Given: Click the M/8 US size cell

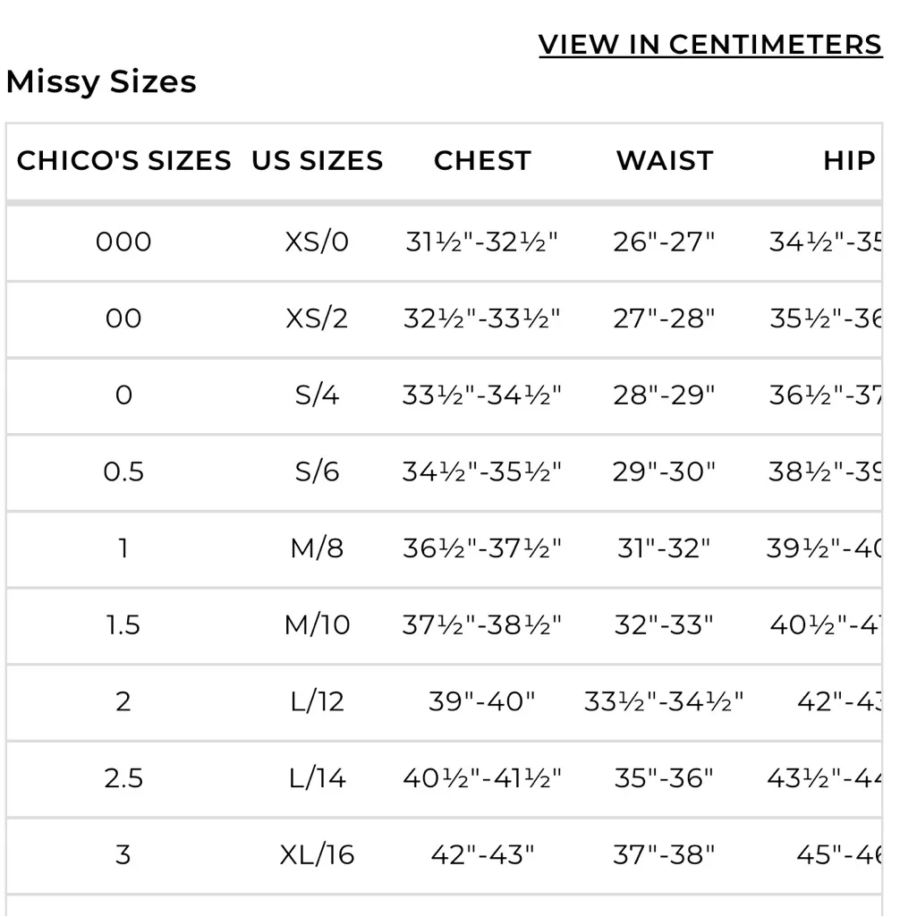Looking at the screenshot, I should [317, 548].
